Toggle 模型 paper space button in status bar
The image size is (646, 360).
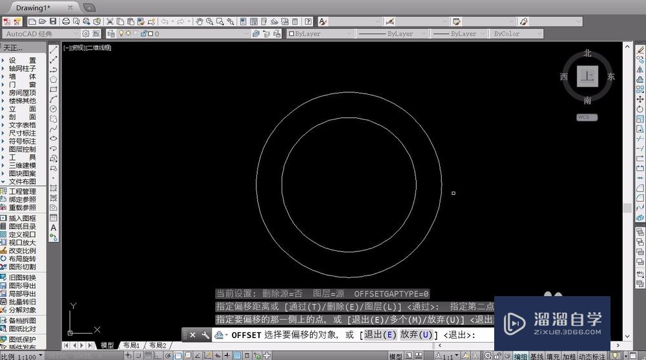(395, 356)
